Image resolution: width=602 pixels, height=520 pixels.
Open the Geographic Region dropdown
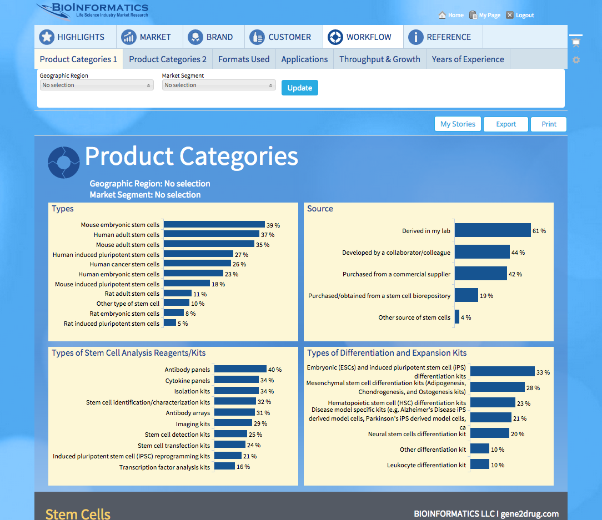pyautogui.click(x=97, y=85)
